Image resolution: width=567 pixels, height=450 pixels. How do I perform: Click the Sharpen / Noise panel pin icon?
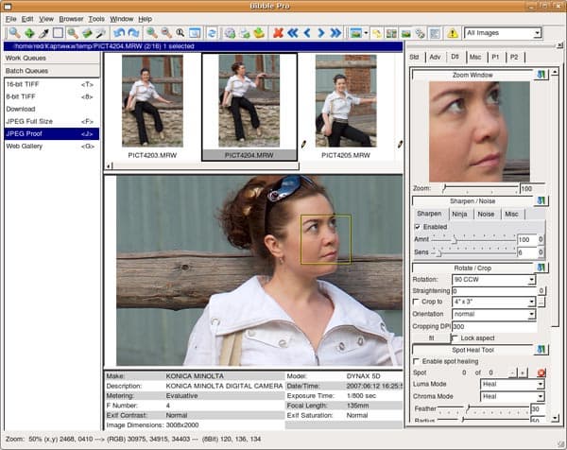541,200
